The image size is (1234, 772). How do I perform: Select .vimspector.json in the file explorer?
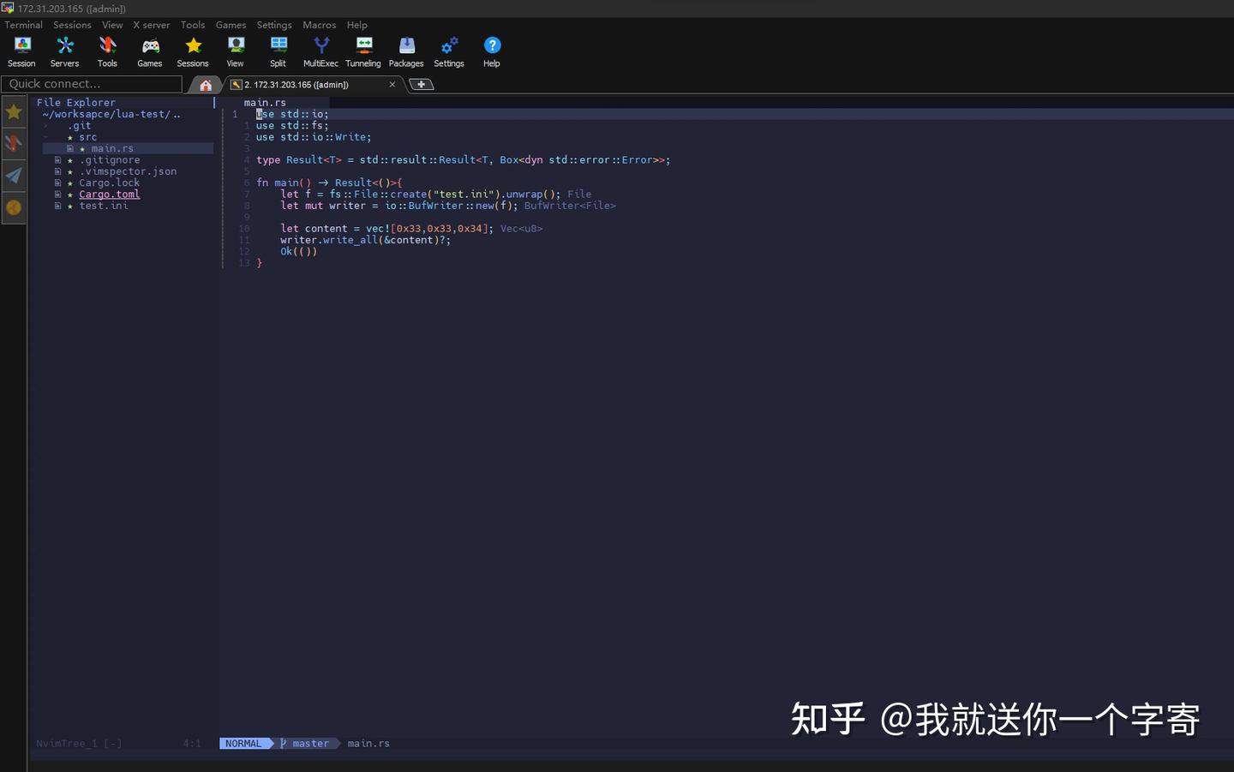pyautogui.click(x=128, y=171)
